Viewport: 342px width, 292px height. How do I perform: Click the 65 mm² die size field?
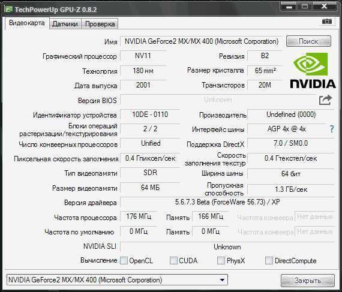[265, 71]
